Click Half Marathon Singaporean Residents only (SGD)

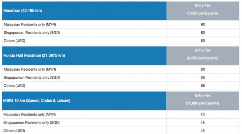32,77
